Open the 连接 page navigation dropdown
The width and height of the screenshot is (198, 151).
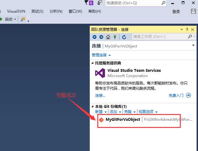[193, 45]
